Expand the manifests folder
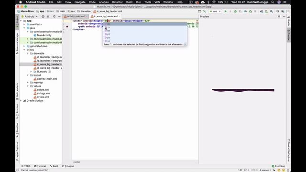Image resolution: width=306 pixels, height=172 pixels. coord(24,24)
